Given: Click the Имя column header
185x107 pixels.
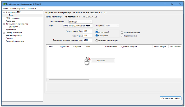Looking at the screenshot, I should click(x=94, y=46).
